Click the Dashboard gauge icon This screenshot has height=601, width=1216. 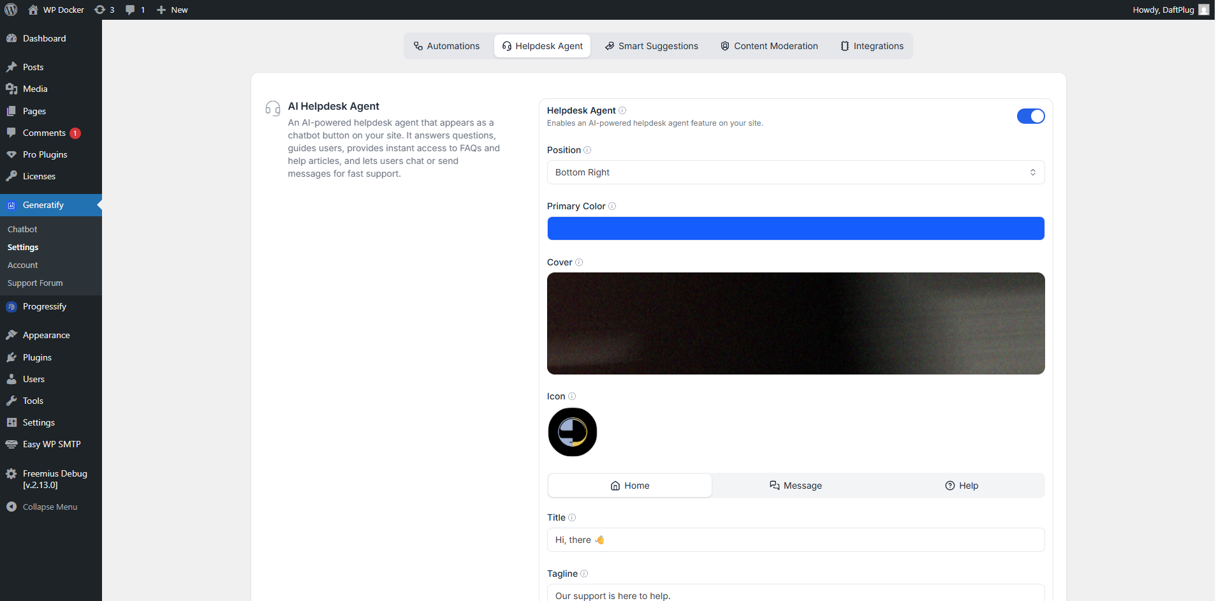(x=11, y=38)
